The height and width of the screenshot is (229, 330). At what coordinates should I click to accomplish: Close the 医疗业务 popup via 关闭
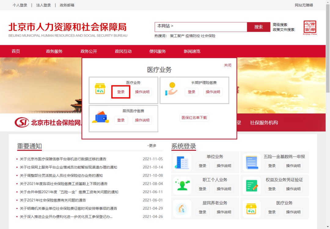pos(227,65)
